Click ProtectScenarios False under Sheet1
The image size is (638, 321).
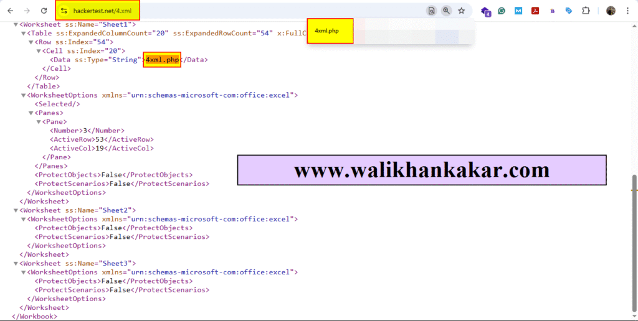(x=122, y=184)
